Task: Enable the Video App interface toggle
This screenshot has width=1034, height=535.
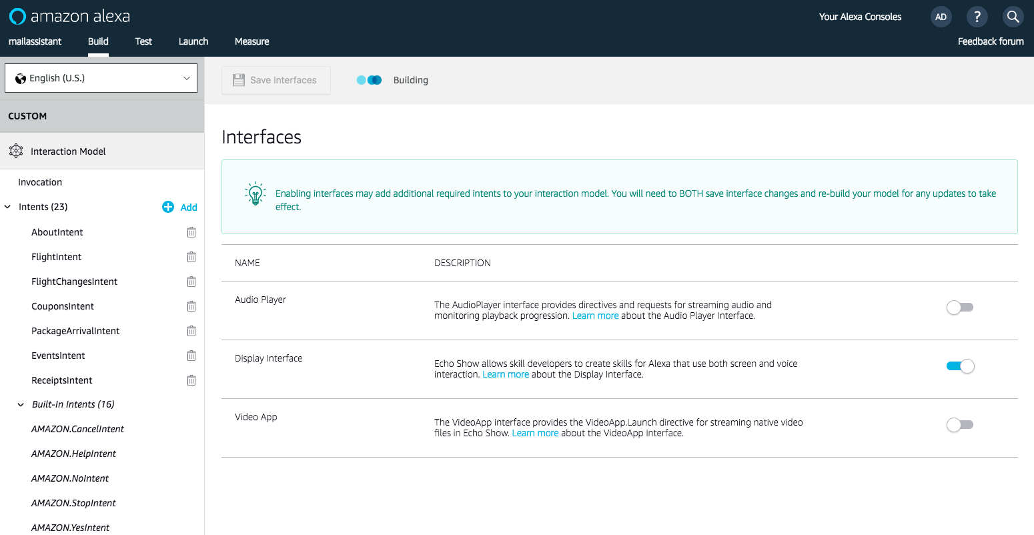Action: (x=960, y=425)
